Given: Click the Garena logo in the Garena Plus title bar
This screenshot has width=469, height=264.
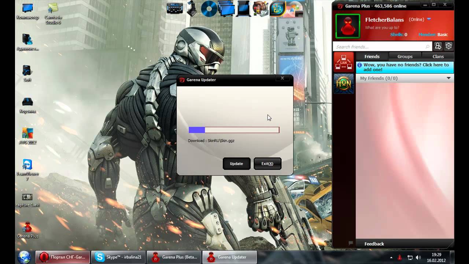Looking at the screenshot, I should 340,6.
